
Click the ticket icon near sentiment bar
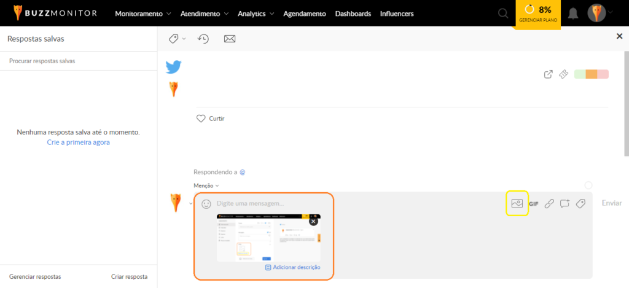(563, 74)
